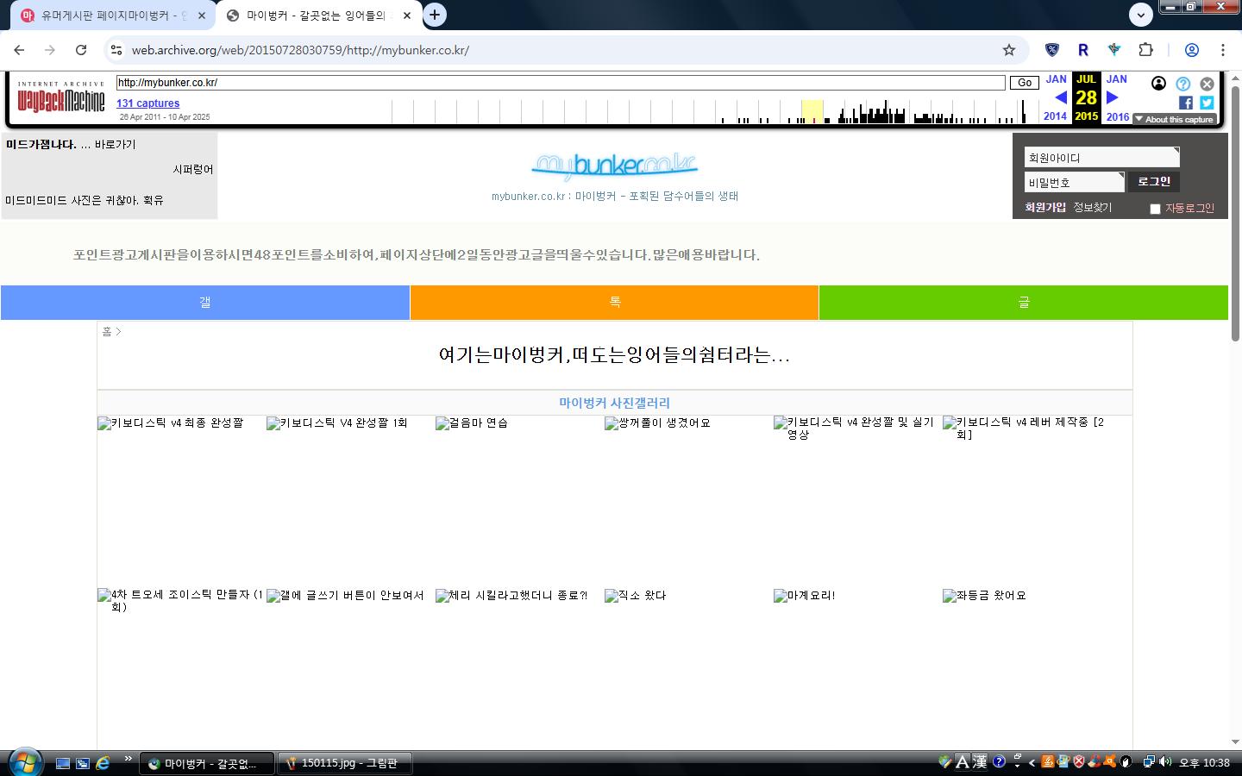This screenshot has height=776, width=1242.
Task: Click the Wayback Machine logo
Action: click(61, 99)
